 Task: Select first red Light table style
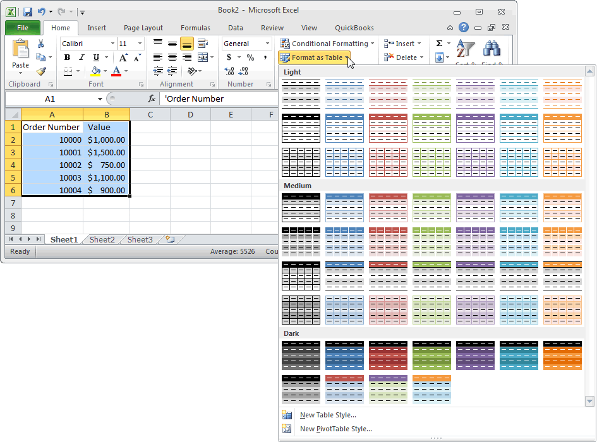click(x=388, y=93)
